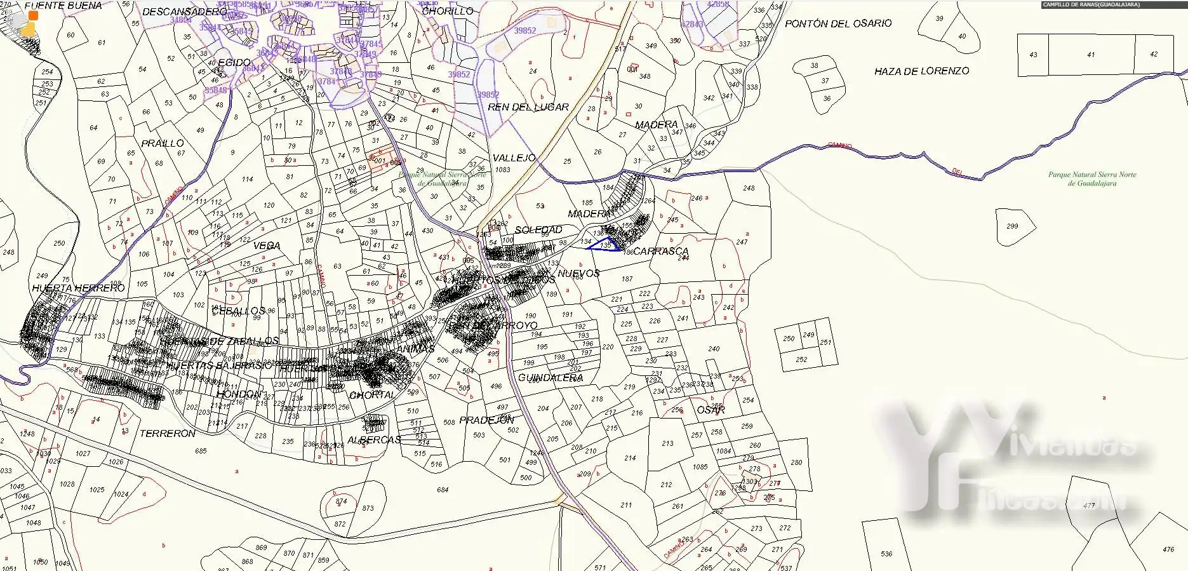
Task: Click parcel number 476
Action: tap(1168, 550)
